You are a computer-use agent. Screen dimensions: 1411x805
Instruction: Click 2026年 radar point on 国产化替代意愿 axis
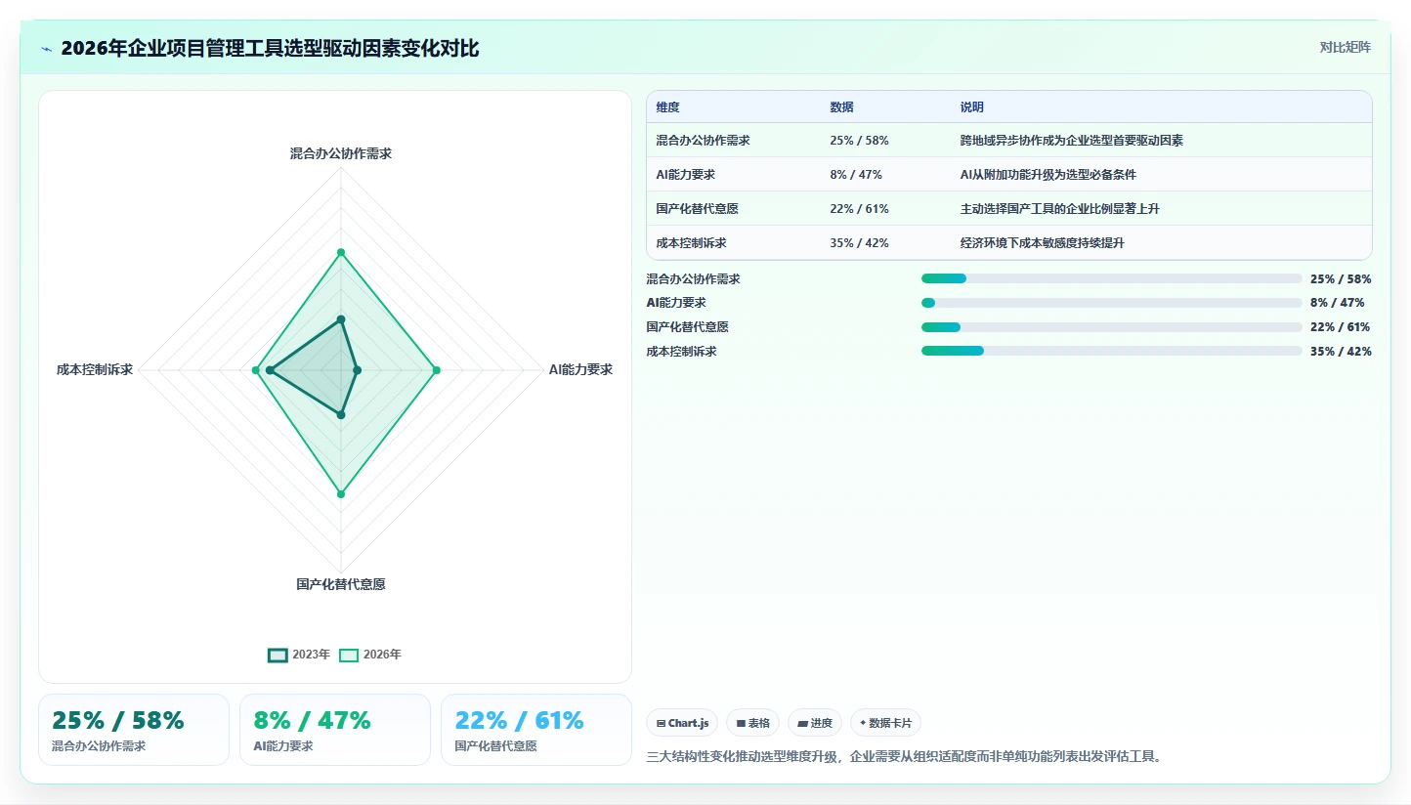341,494
